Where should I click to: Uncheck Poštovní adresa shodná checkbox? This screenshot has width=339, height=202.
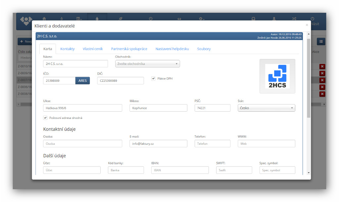point(45,118)
